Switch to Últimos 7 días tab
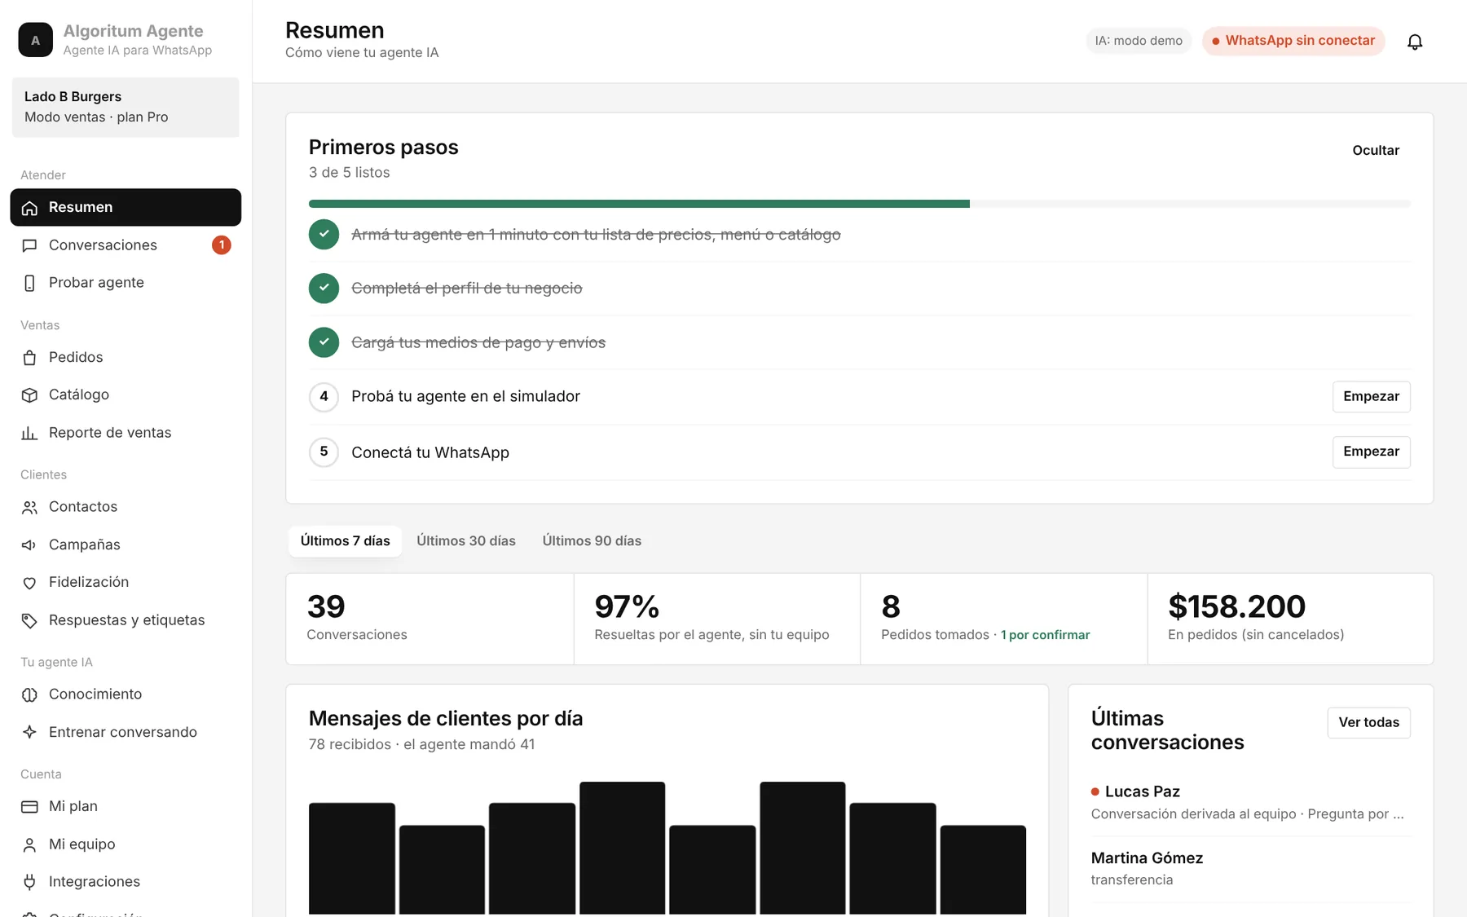 pos(346,541)
